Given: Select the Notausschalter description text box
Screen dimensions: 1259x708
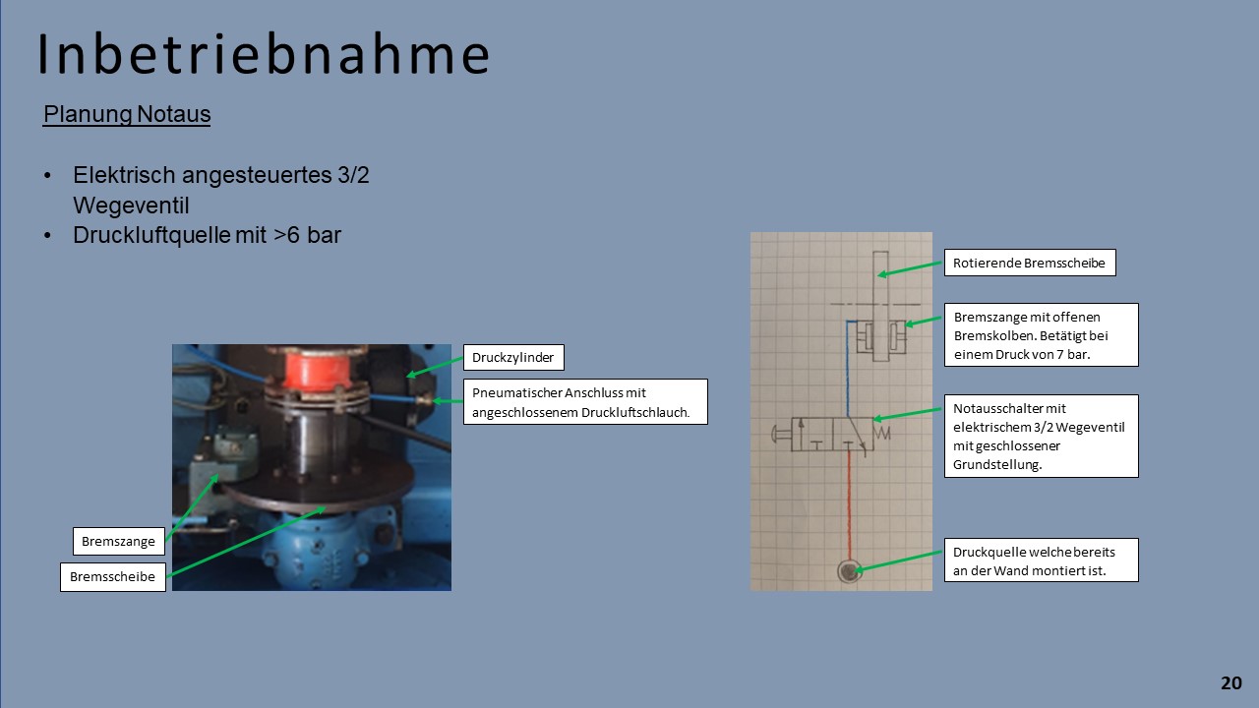Looking at the screenshot, I should [x=1041, y=436].
